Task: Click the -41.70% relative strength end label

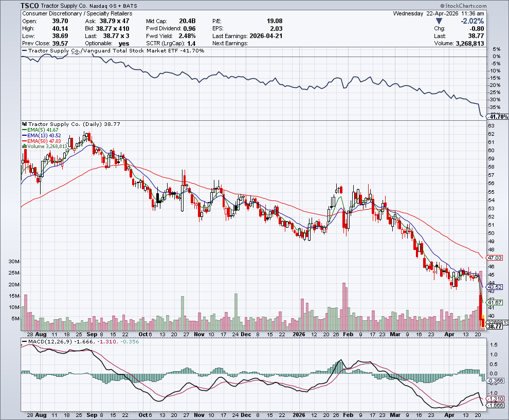Action: (498, 117)
